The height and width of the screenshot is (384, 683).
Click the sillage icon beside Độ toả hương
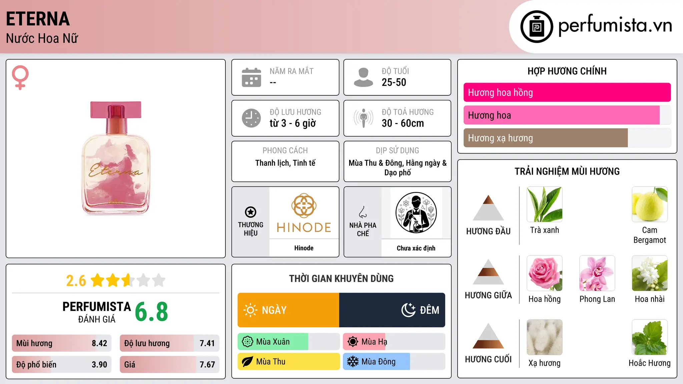coord(364,118)
